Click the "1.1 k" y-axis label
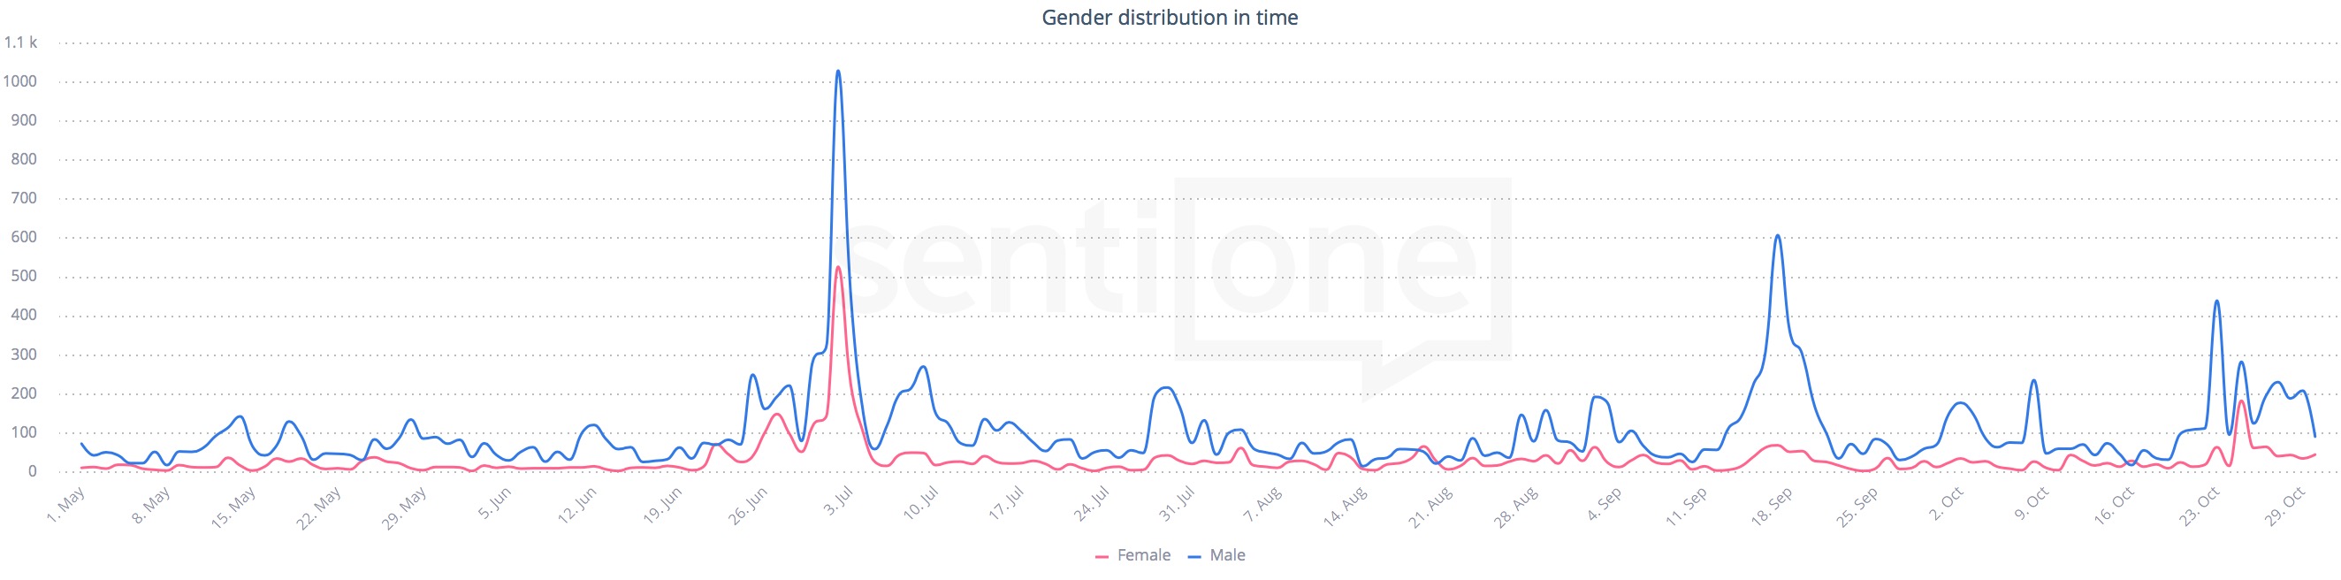 (x=20, y=42)
